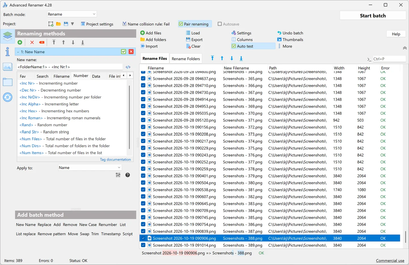Uncheck file Screenshot 2026-09-28 094637.png
Image resolution: width=409 pixels, height=265 pixels.
coord(143,79)
